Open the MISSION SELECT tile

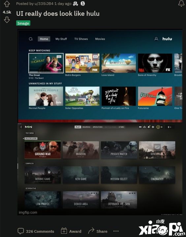click(x=119, y=175)
